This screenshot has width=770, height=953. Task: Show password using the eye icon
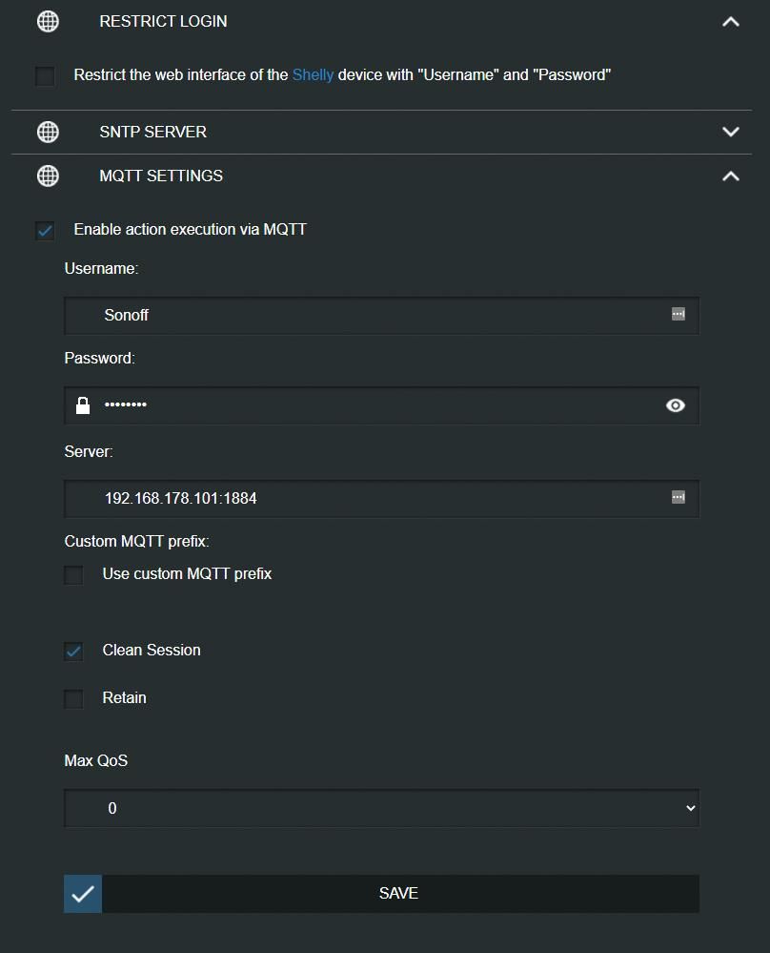tap(676, 405)
